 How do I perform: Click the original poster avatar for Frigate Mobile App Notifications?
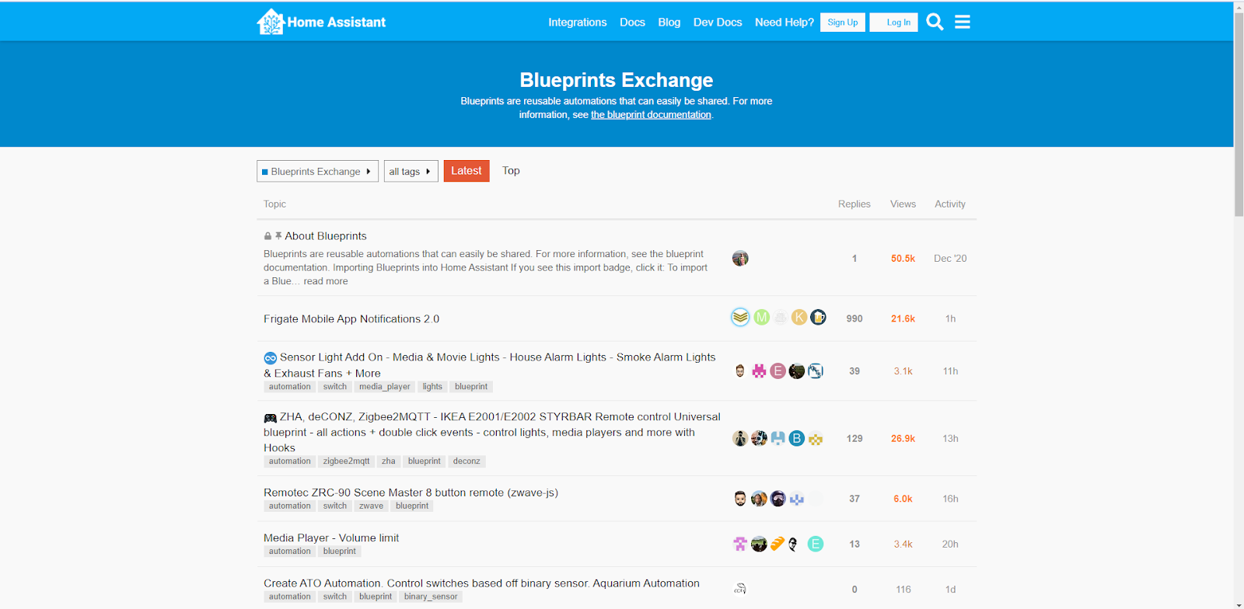click(740, 317)
